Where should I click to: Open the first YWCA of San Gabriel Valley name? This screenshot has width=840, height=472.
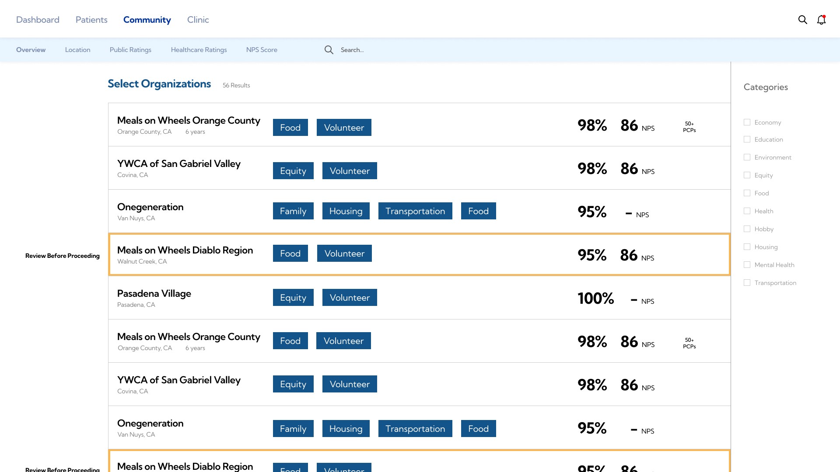click(x=179, y=164)
